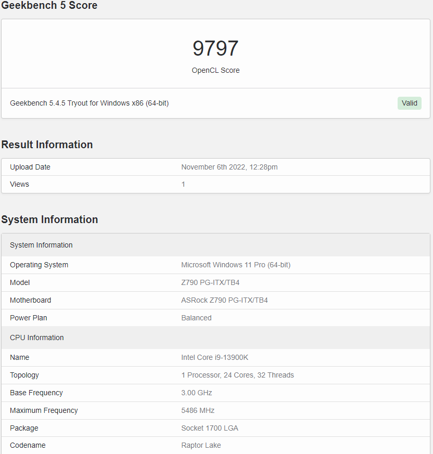Select '1 Processor, 24 Cores, 32 Threads' value
The width and height of the screenshot is (433, 454).
pyautogui.click(x=237, y=375)
